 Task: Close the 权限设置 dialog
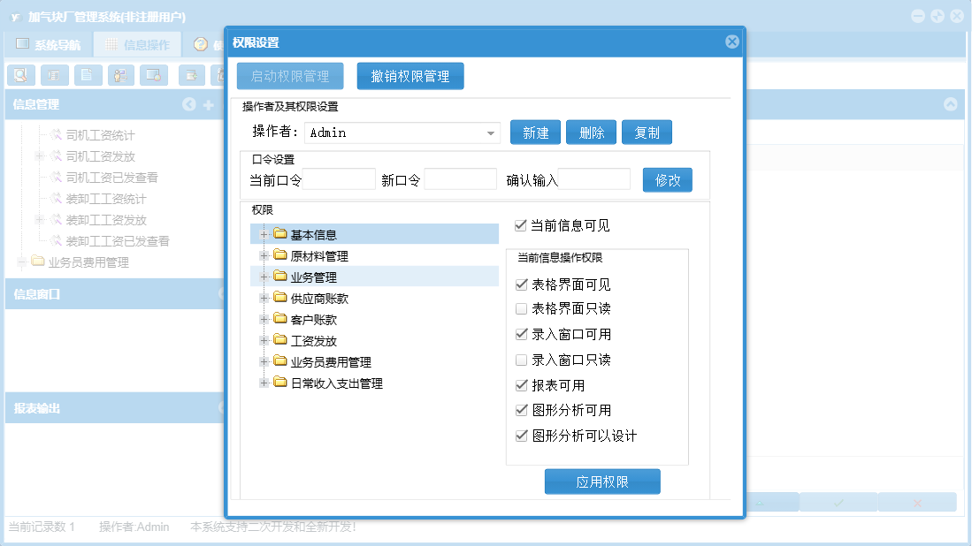point(732,42)
